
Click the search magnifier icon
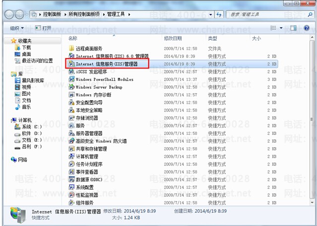(310, 14)
